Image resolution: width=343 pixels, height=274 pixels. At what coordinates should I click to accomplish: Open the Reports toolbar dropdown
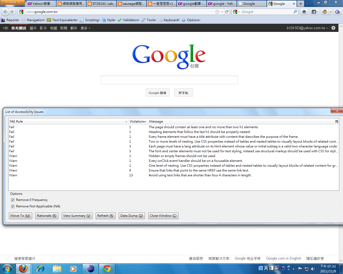[x=10, y=20]
